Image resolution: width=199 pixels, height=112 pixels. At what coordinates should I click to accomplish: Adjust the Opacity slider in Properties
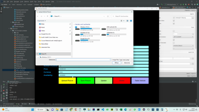point(186,34)
